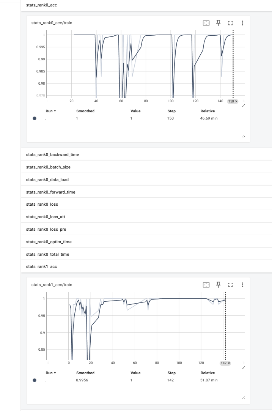The width and height of the screenshot is (272, 411).
Task: Collapse the stats_rank0_acc group header
Action: tap(42, 5)
